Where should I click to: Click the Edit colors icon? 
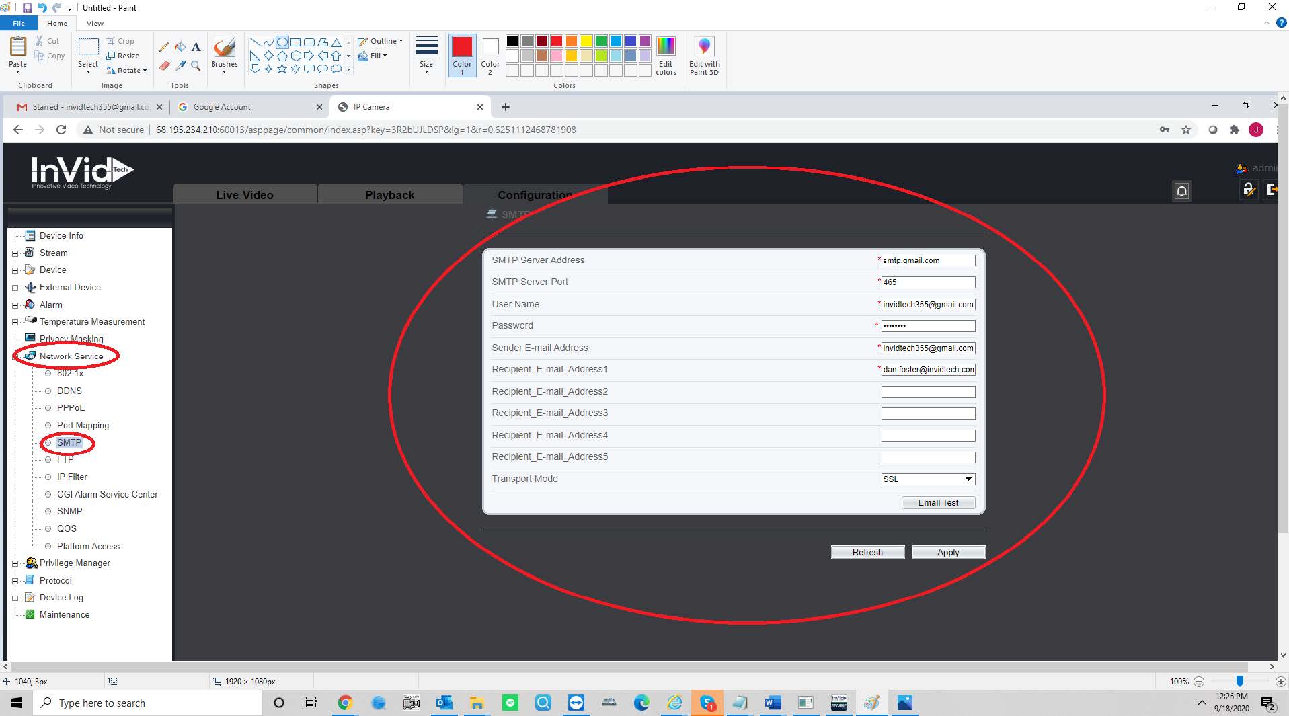pos(666,56)
